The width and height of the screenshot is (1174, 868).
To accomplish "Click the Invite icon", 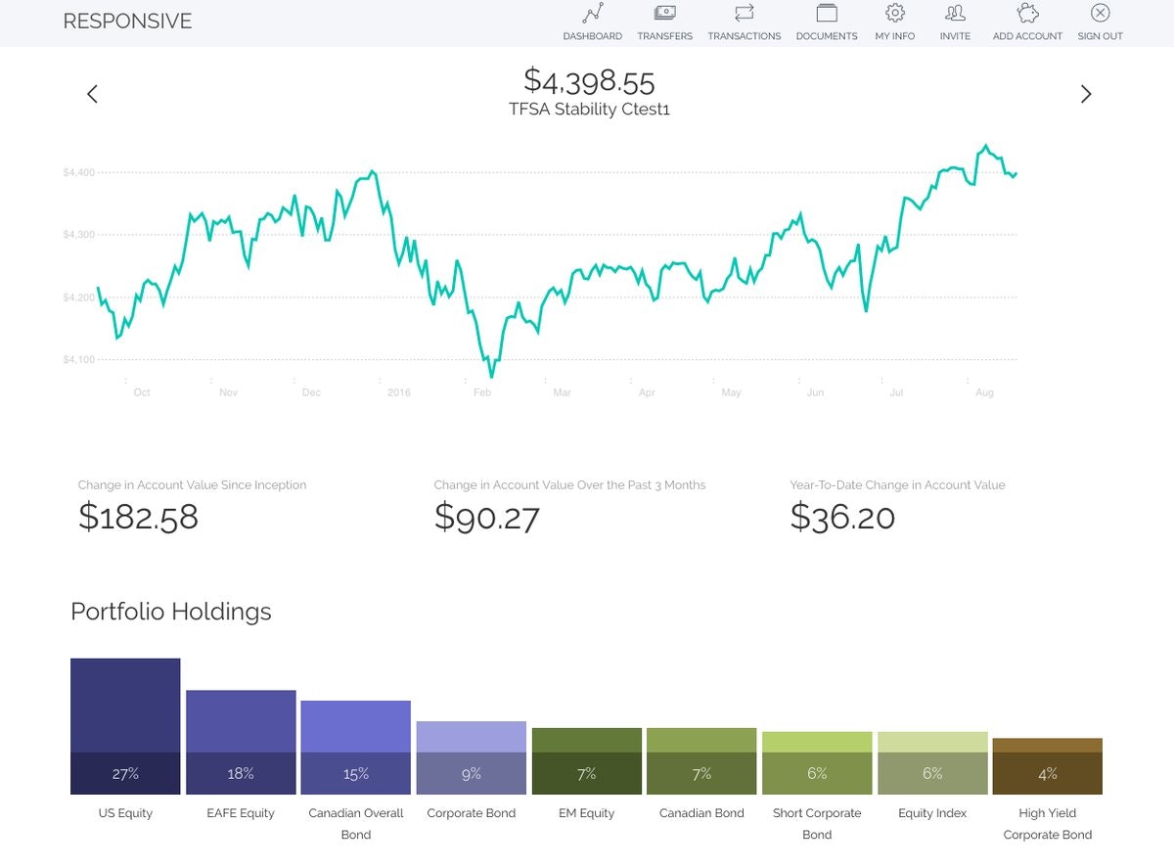I will pos(955,22).
